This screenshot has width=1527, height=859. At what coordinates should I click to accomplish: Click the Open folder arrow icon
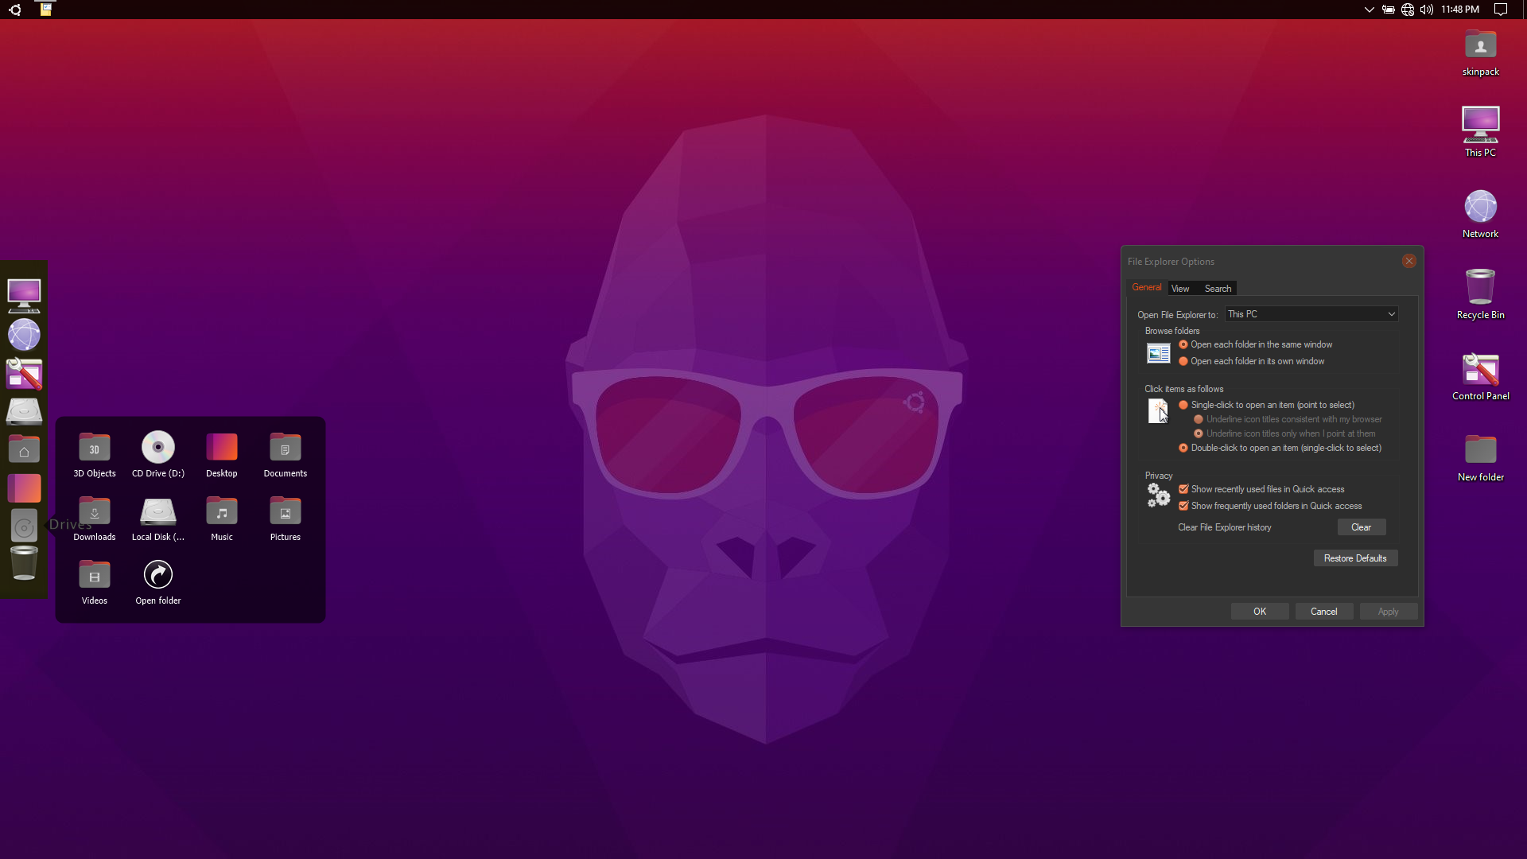(x=157, y=575)
